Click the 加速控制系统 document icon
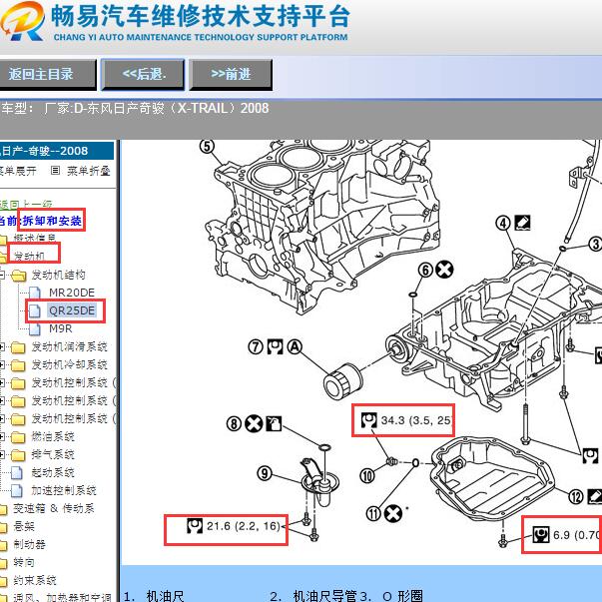 point(17,490)
